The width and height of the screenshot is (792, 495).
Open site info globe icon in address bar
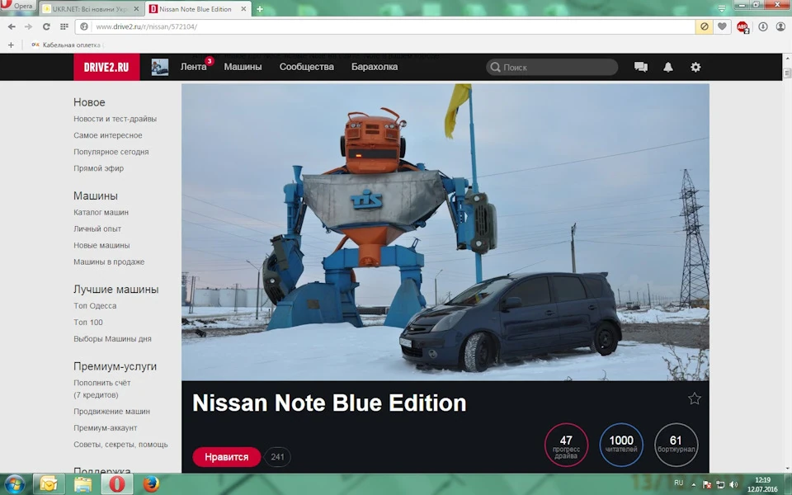point(84,26)
